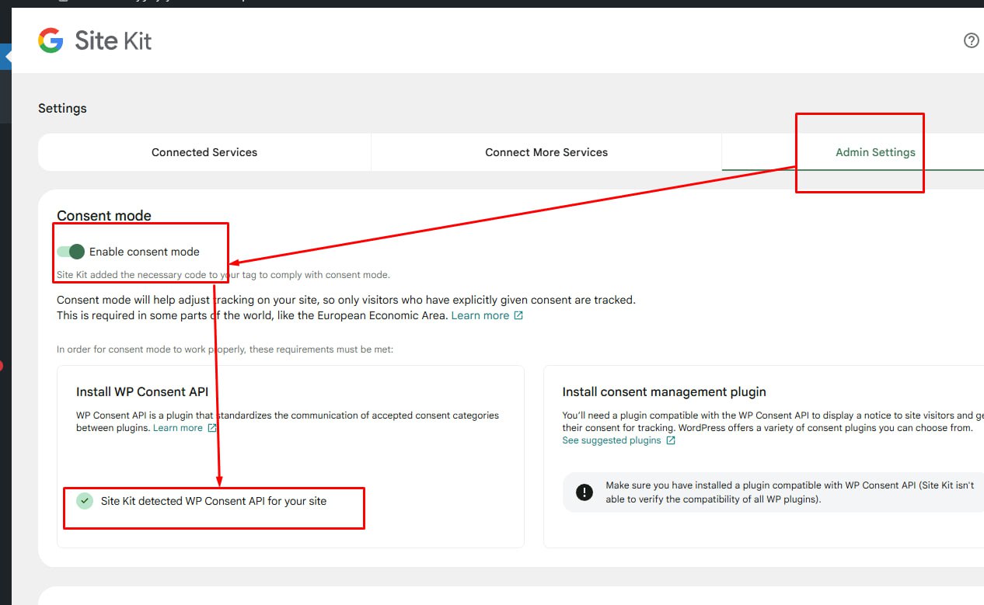Switch to the Connected Services tab
984x605 pixels.
click(204, 152)
